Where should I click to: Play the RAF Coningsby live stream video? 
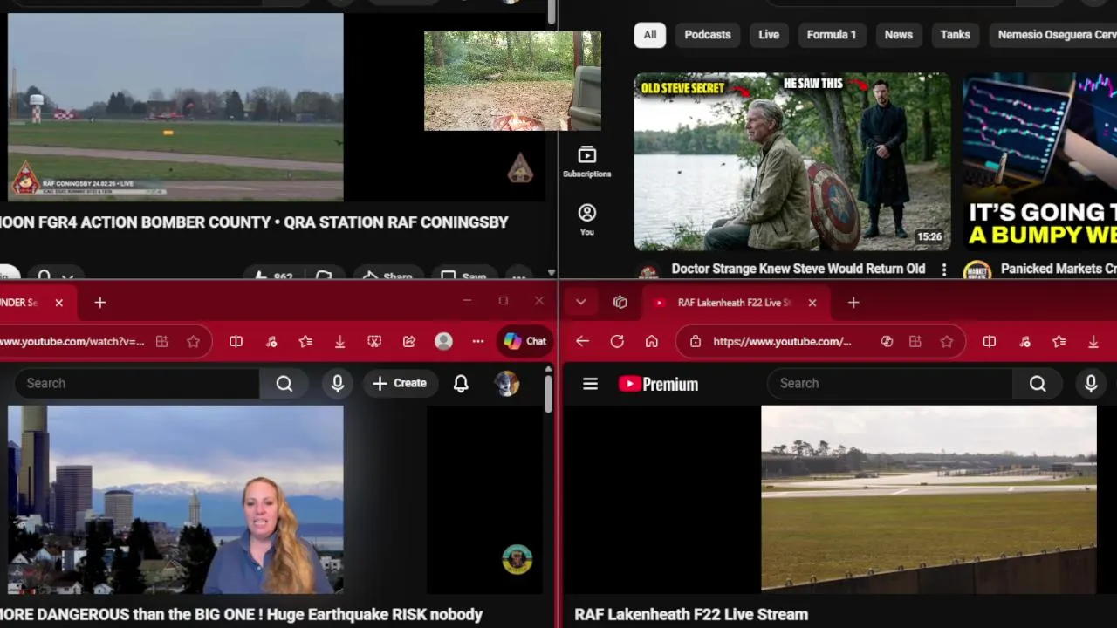click(175, 107)
